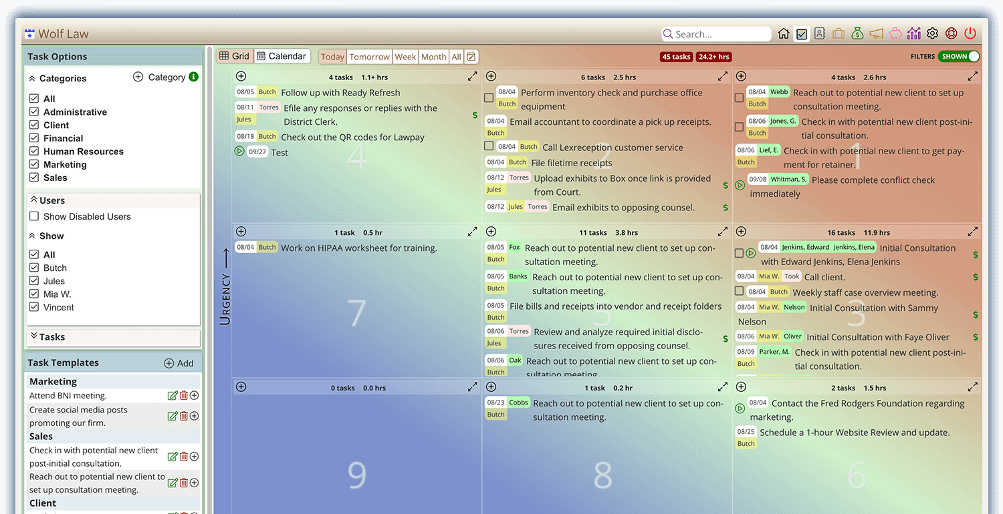Uncheck the Vincent user checkbox
The height and width of the screenshot is (514, 1003).
click(34, 307)
